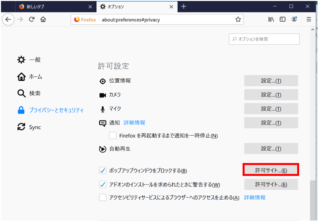Switch to the 新しいタブ tab
Viewport: 319px width, 222px height.
(x=55, y=6)
